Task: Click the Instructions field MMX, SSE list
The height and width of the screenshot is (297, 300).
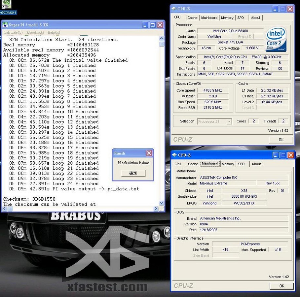Action: (x=243, y=74)
